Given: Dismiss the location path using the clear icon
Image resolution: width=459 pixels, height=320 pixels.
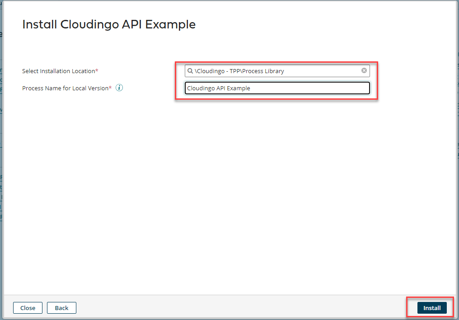Looking at the screenshot, I should point(364,70).
